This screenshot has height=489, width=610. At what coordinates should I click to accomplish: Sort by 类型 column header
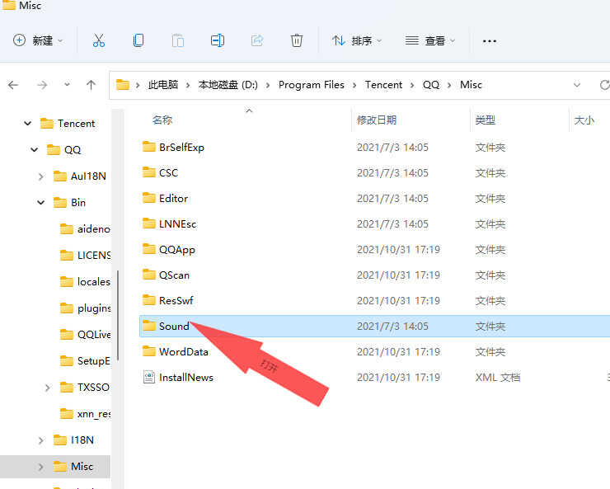click(486, 120)
